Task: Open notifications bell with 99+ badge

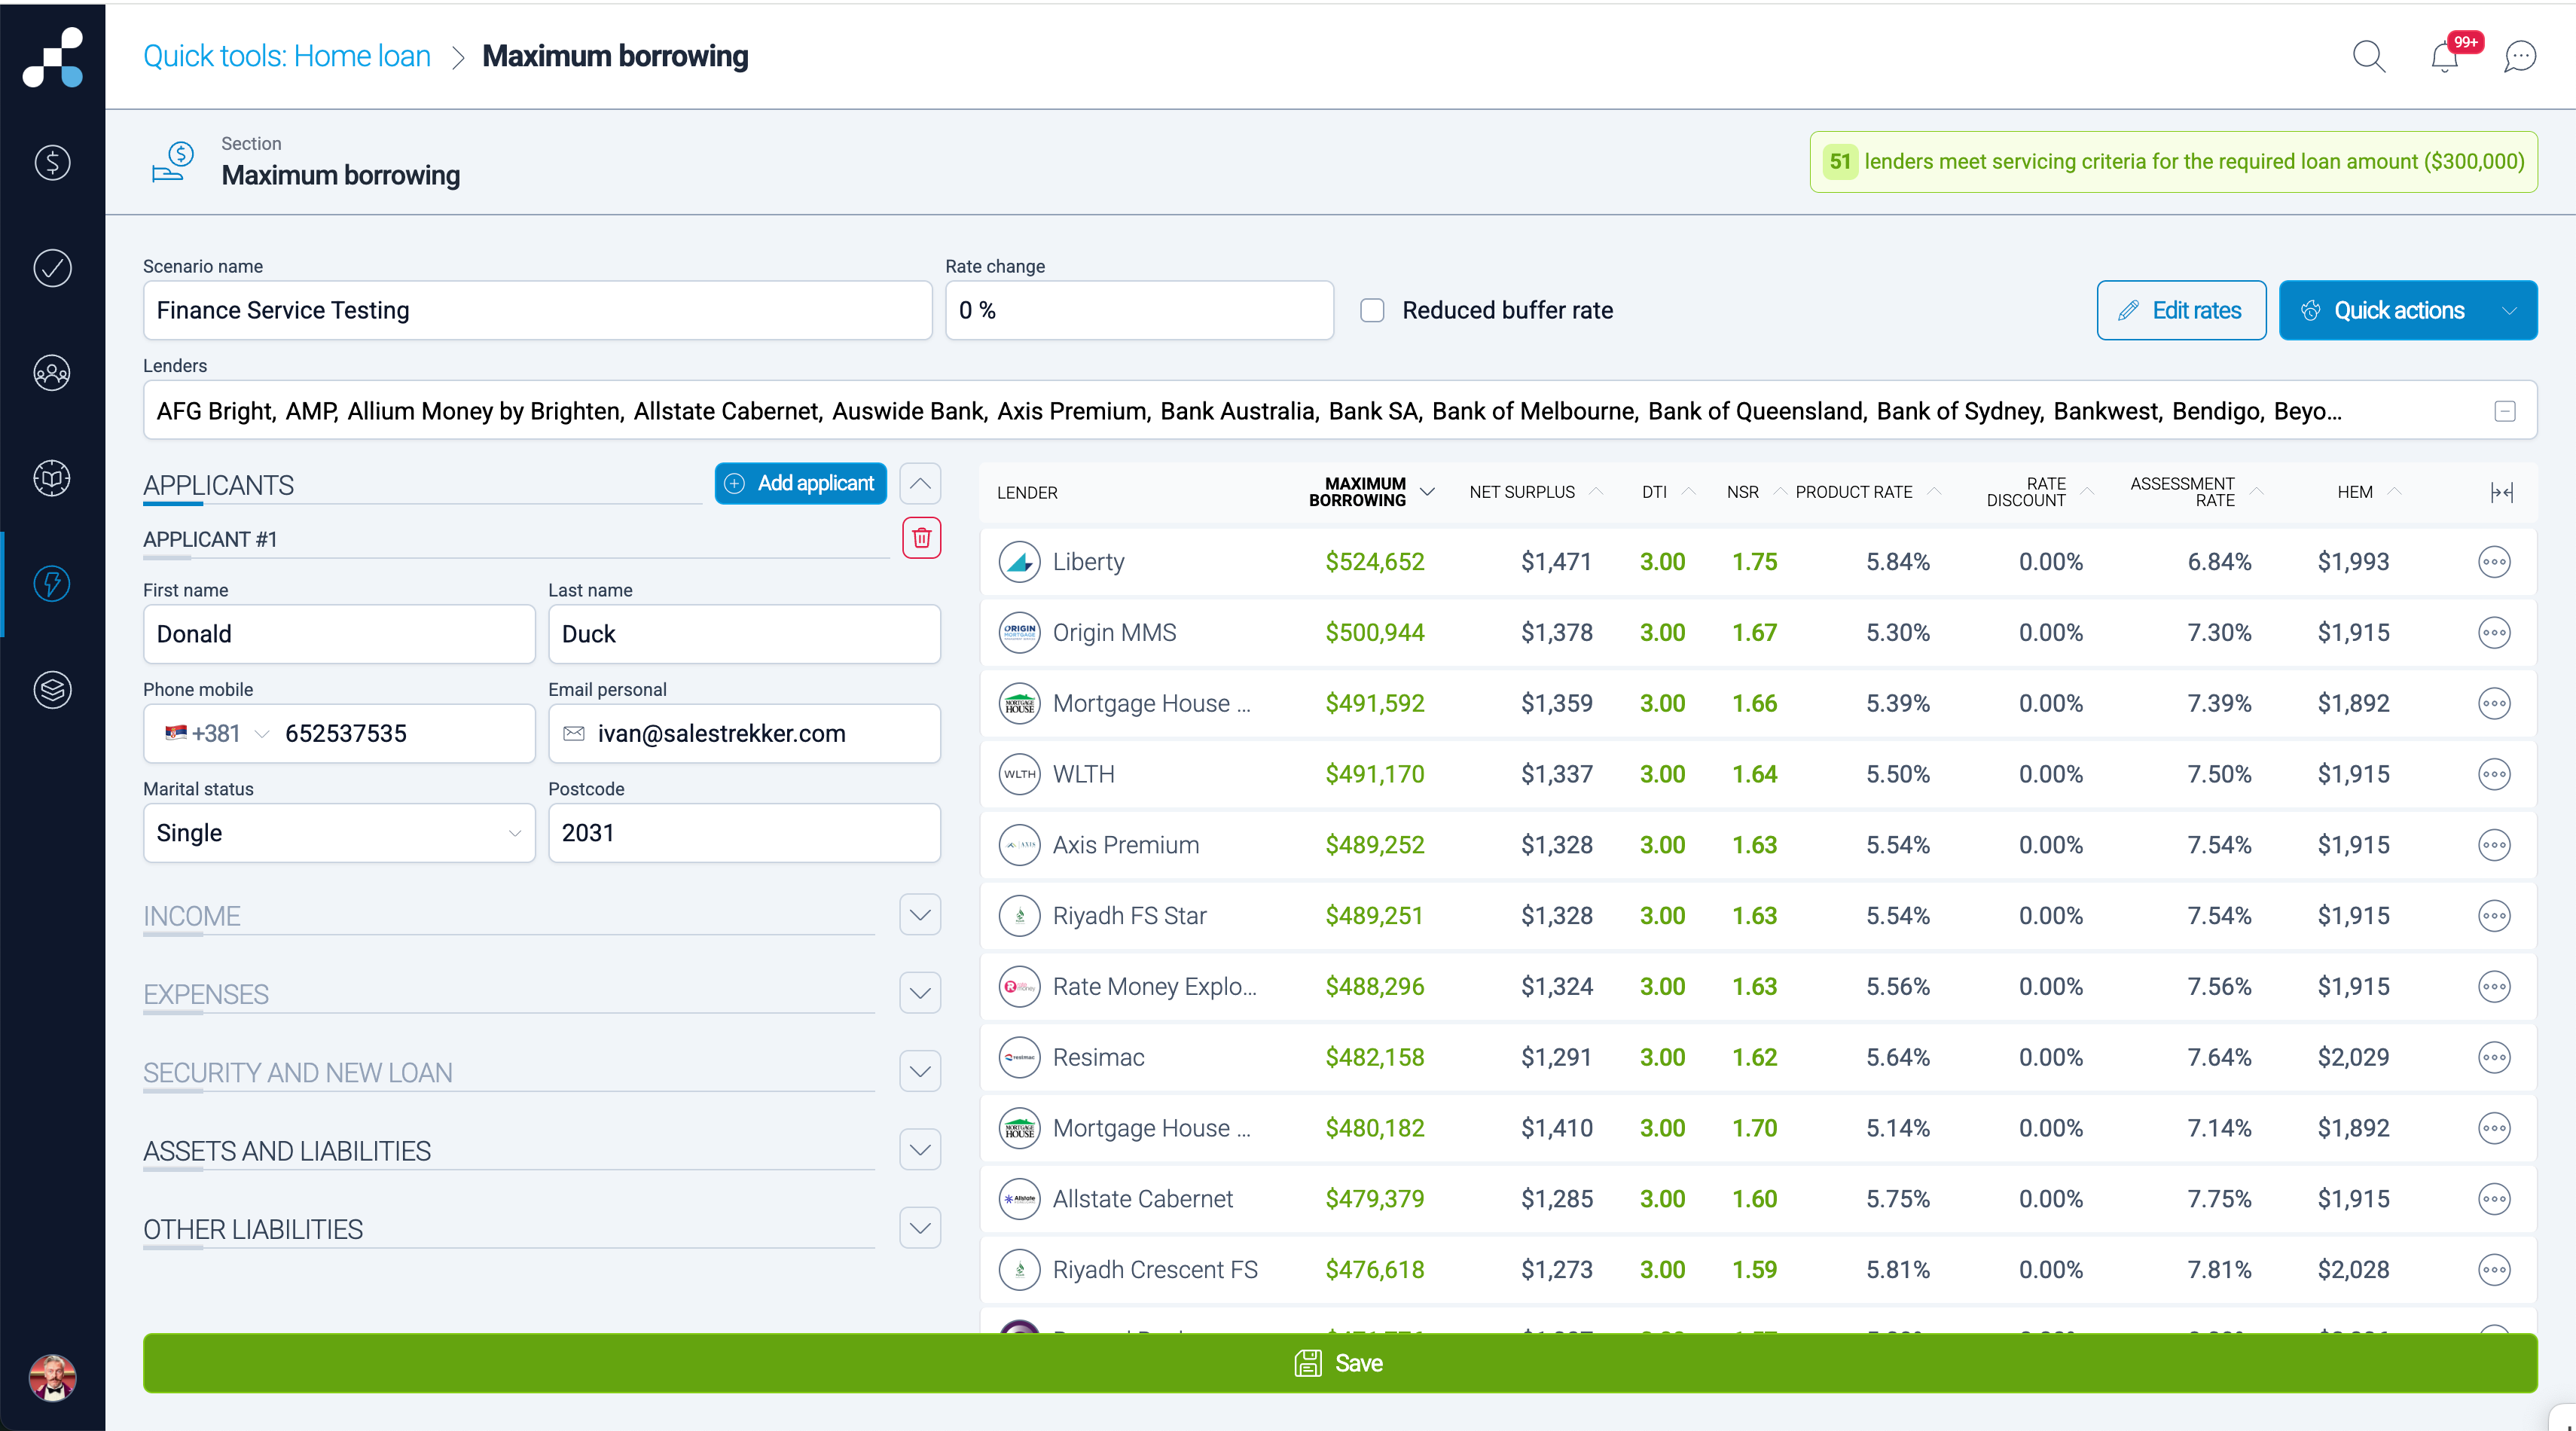Action: (x=2444, y=58)
